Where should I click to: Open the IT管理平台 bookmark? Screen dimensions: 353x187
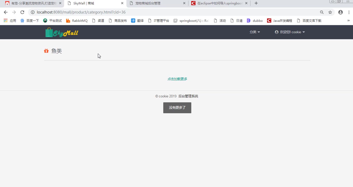159,21
